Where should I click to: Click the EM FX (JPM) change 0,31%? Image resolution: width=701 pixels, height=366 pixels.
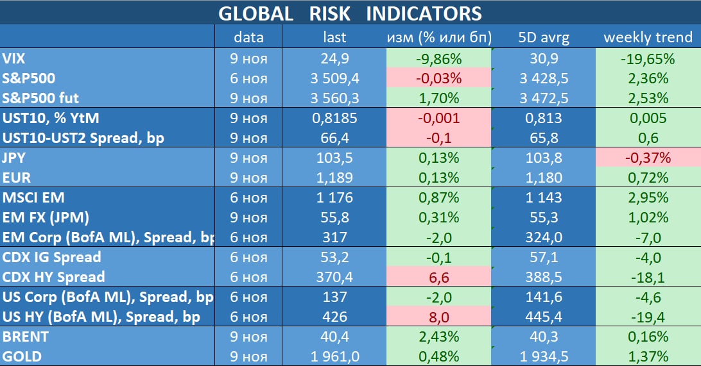pos(438,218)
